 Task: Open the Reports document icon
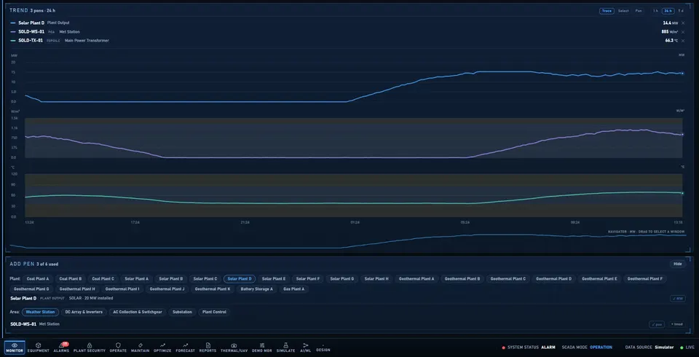208,348
